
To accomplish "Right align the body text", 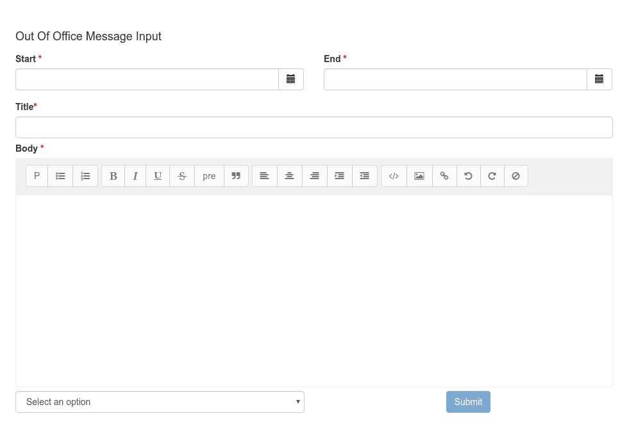I will (314, 176).
